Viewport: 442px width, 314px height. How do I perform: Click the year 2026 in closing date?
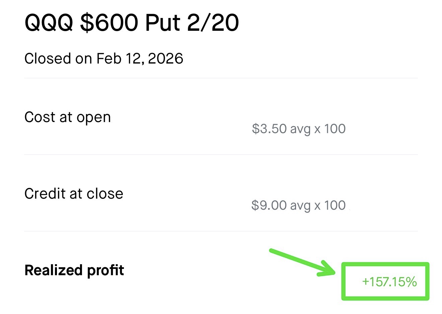(165, 59)
